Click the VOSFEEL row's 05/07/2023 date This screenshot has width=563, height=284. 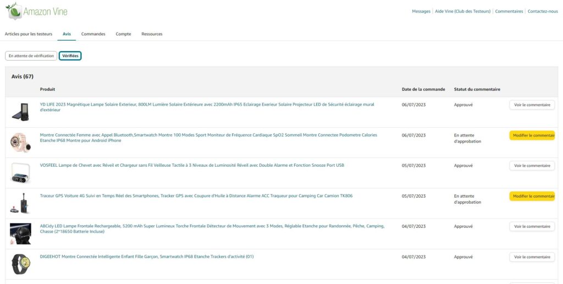tap(413, 166)
